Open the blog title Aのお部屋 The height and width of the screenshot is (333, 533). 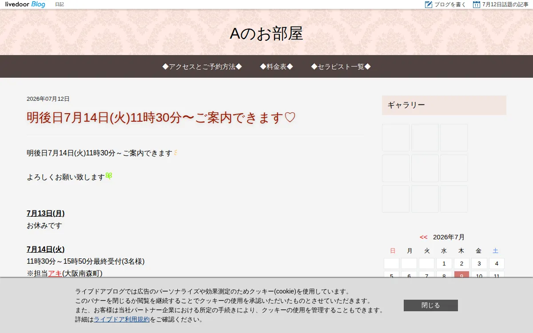point(266,34)
